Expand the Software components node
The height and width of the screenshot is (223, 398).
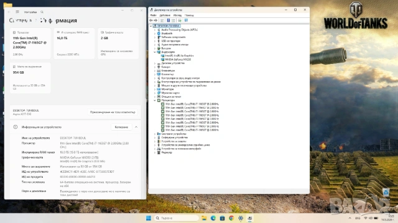(155, 37)
